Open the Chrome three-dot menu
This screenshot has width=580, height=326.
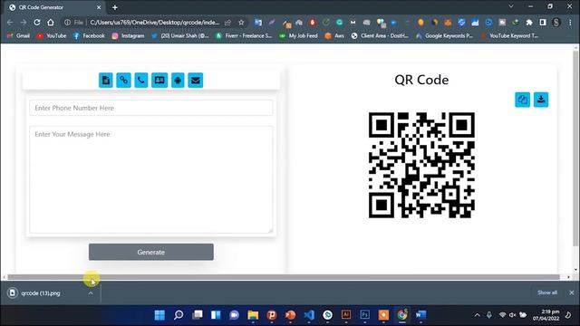[x=570, y=23]
